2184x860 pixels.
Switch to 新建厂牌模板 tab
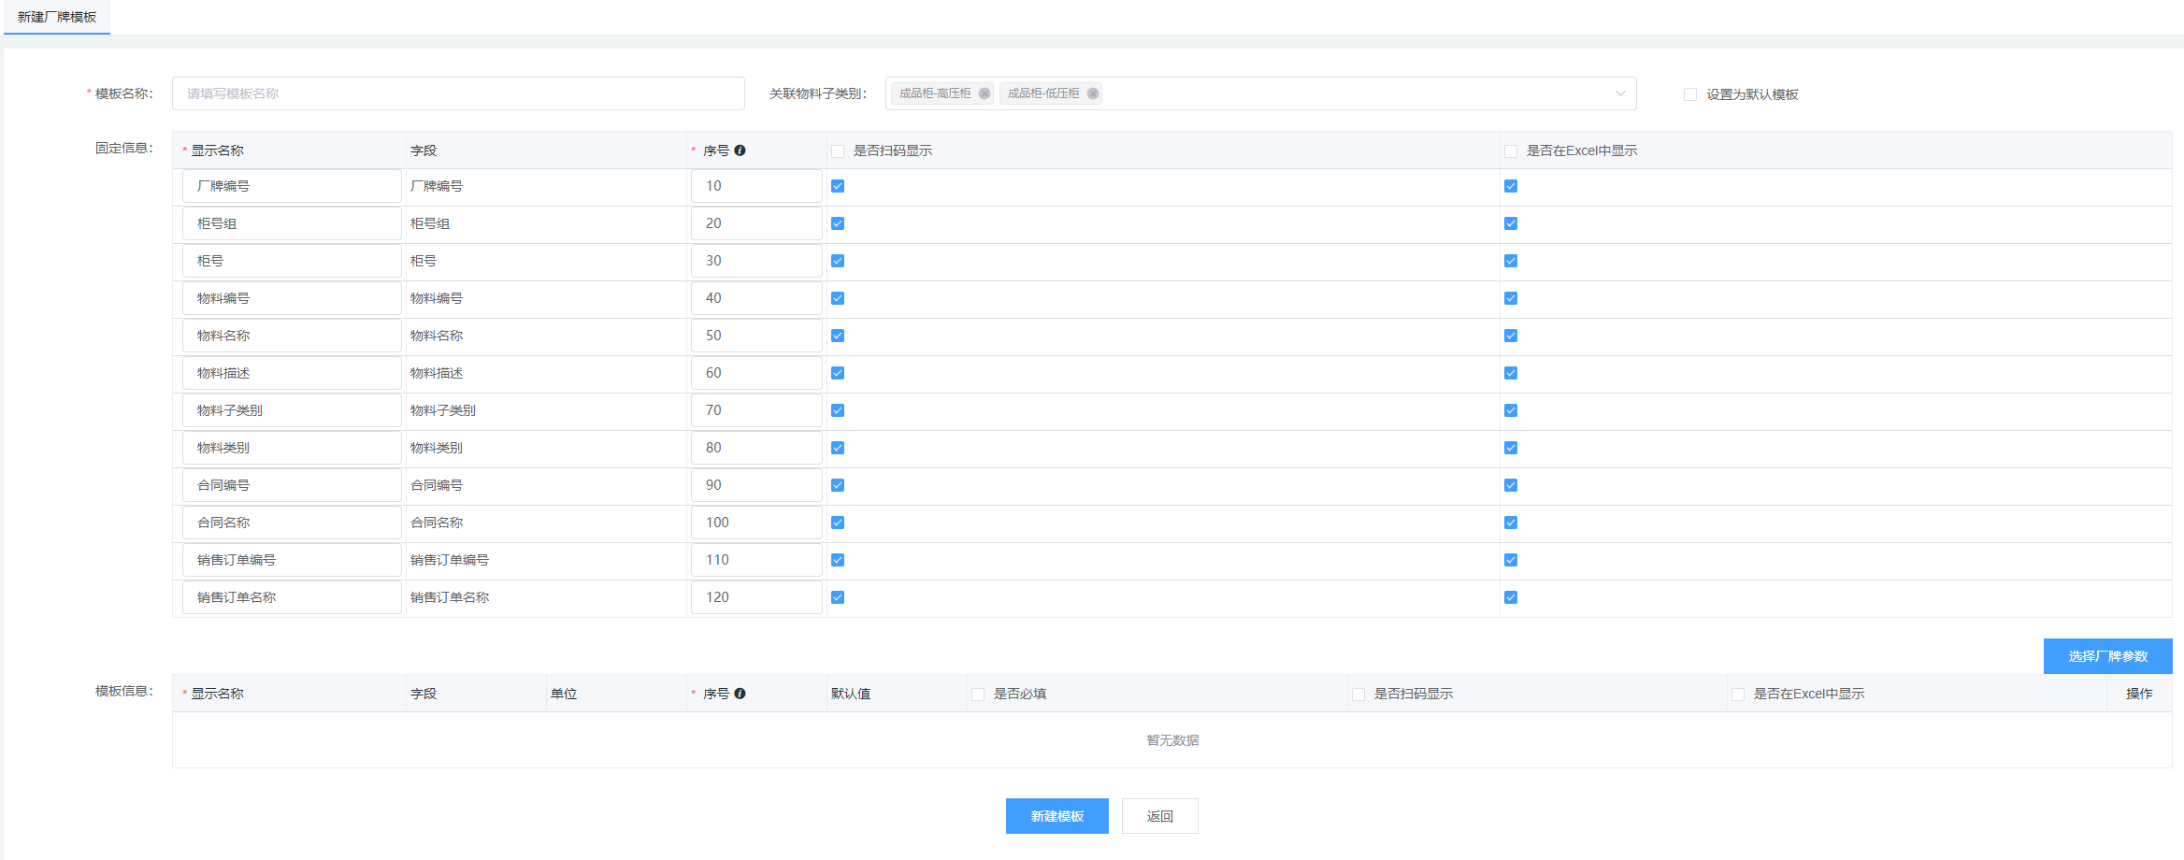tap(57, 17)
